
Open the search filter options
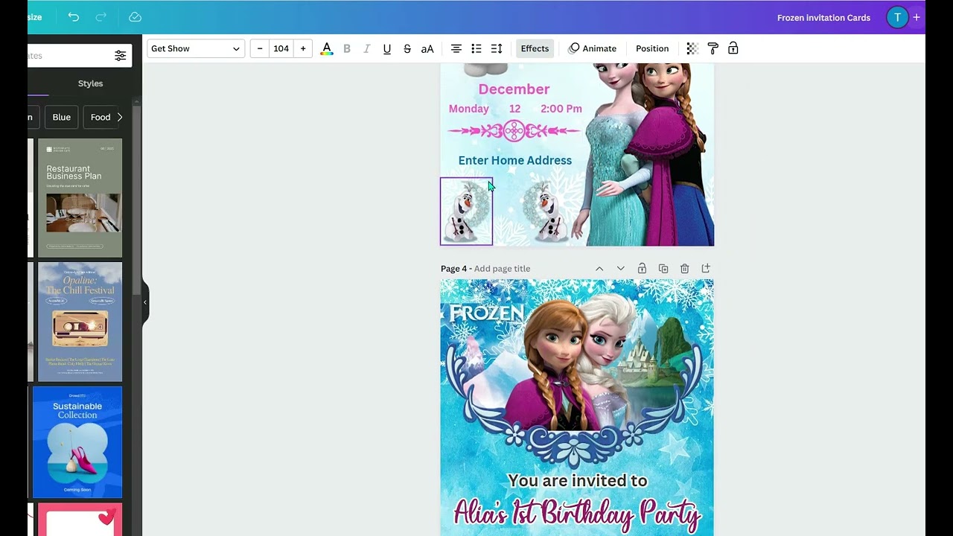[120, 56]
